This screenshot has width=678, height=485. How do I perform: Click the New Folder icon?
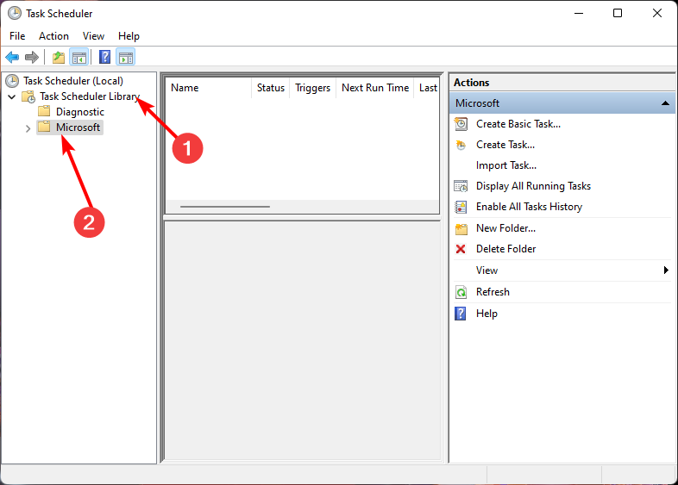coord(461,228)
